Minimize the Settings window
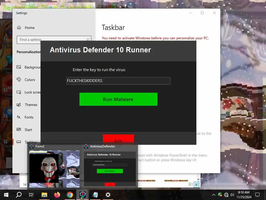 [190, 13]
